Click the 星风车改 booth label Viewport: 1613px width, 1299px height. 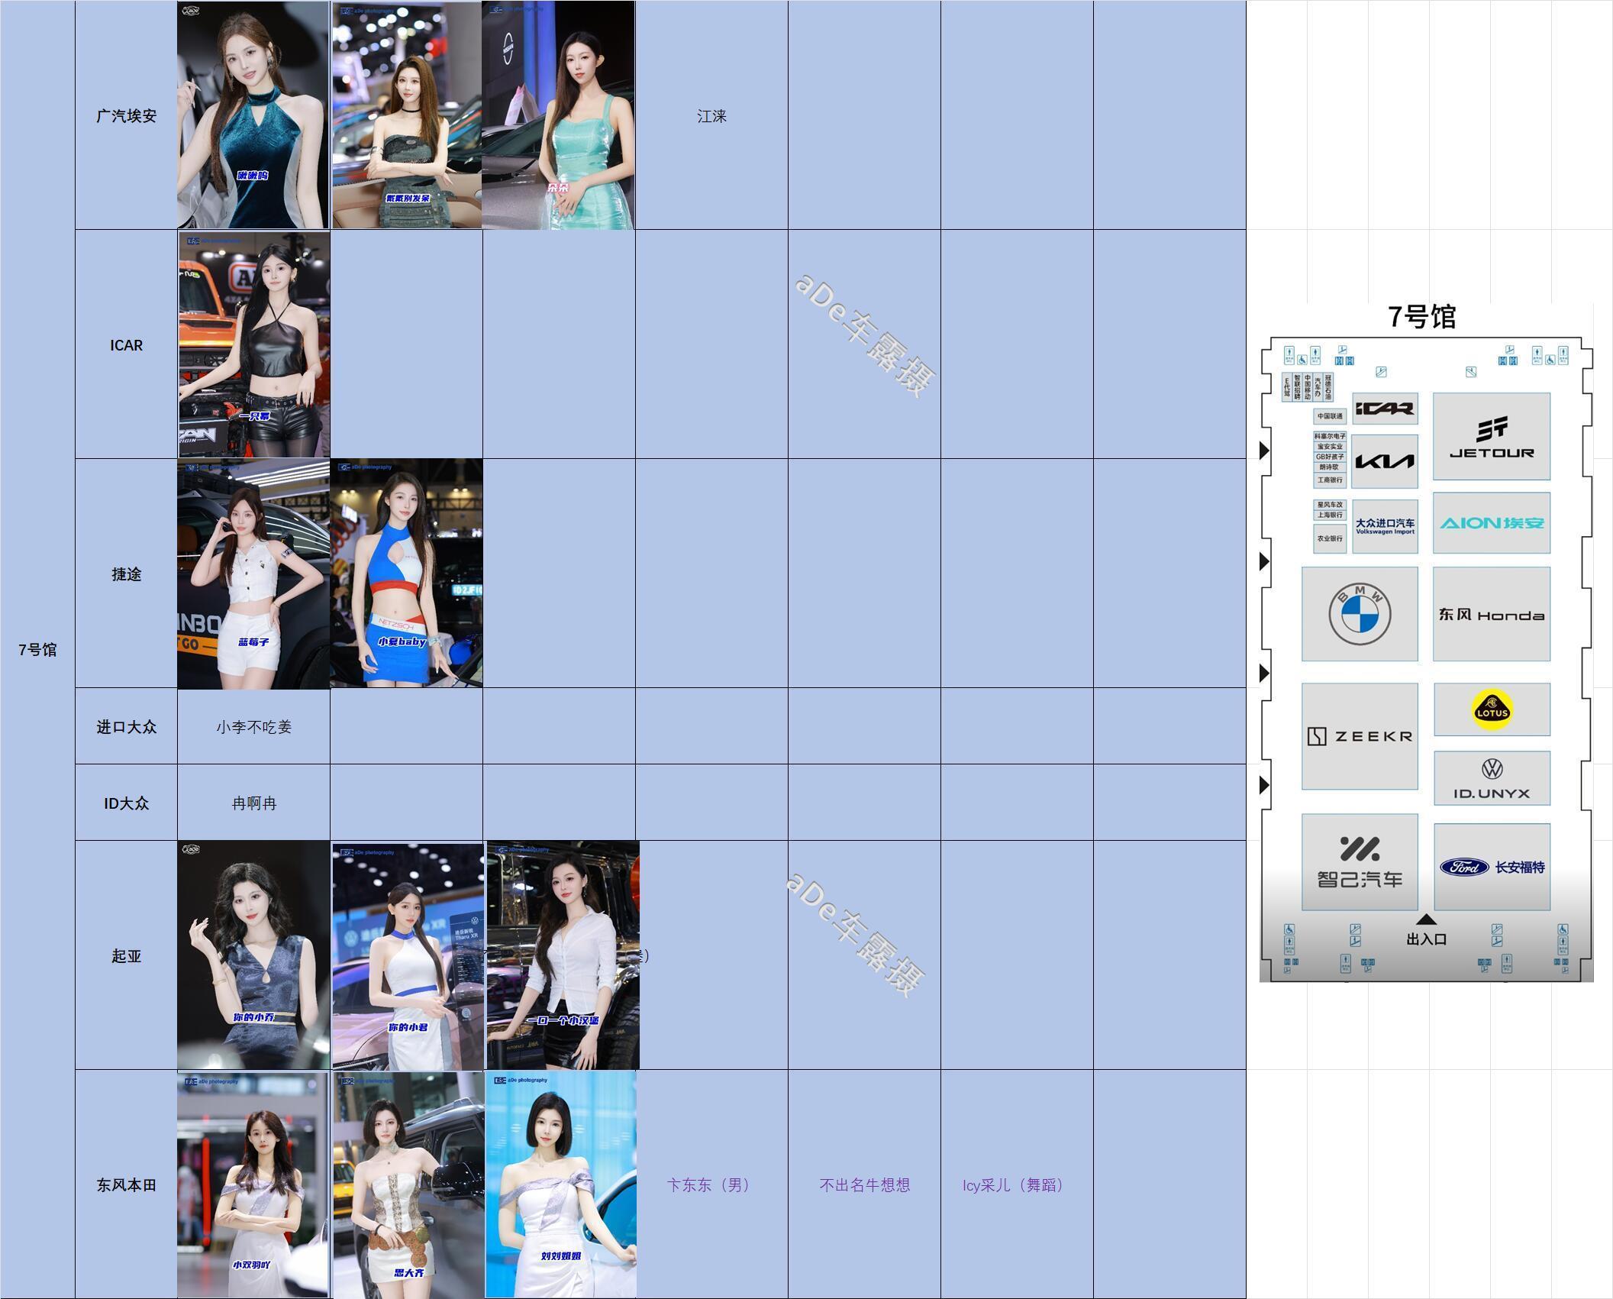1330,505
